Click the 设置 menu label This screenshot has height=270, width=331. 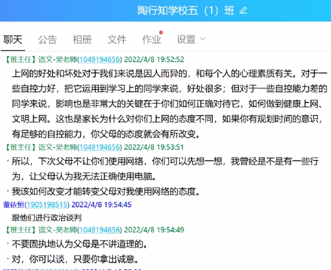point(186,39)
